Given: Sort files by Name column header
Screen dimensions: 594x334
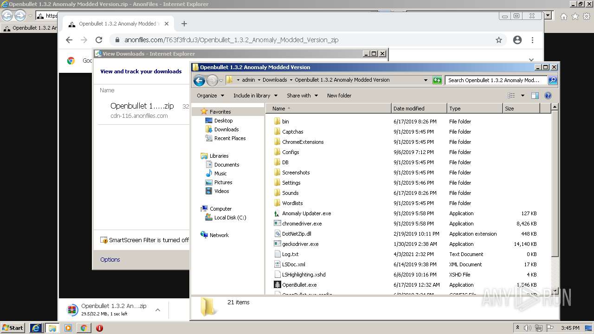Looking at the screenshot, I should point(329,109).
